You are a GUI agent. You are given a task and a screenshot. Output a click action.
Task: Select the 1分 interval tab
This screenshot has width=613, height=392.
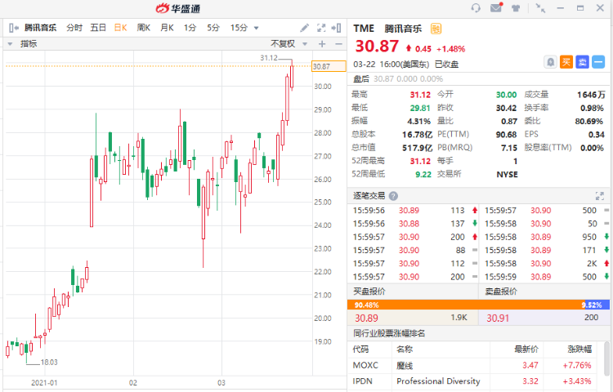190,28
